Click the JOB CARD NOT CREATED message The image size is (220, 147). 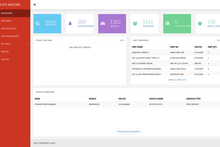(x=80, y=47)
